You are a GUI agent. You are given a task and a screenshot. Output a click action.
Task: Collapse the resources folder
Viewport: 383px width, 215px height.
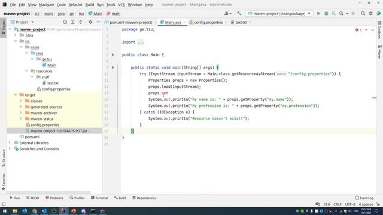tap(26, 71)
